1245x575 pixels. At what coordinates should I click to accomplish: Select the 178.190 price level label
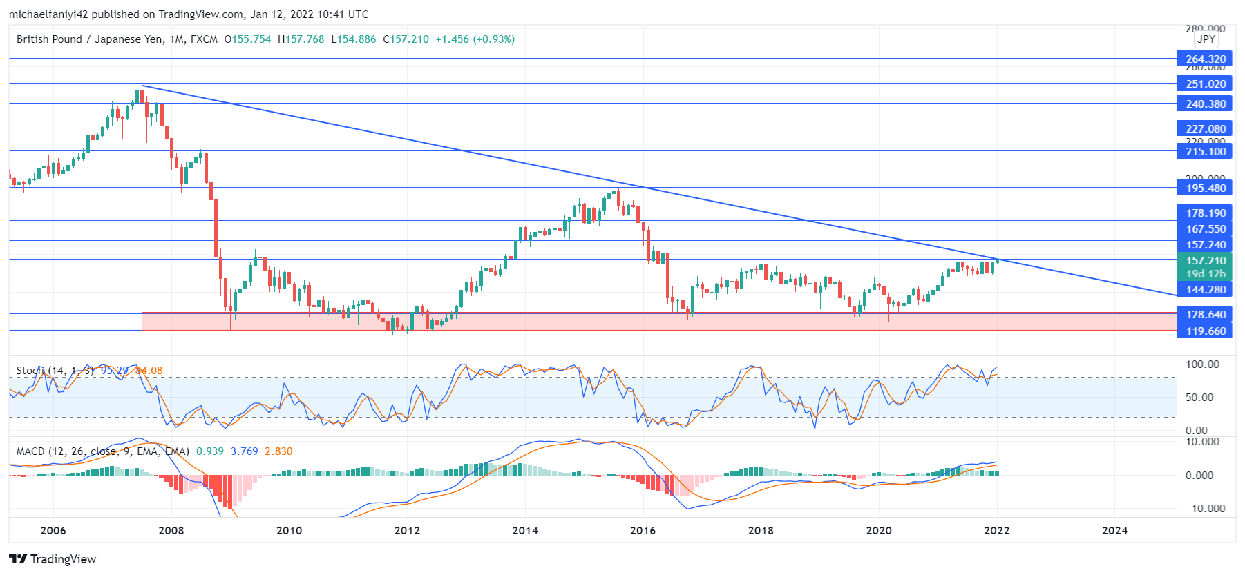click(1204, 213)
